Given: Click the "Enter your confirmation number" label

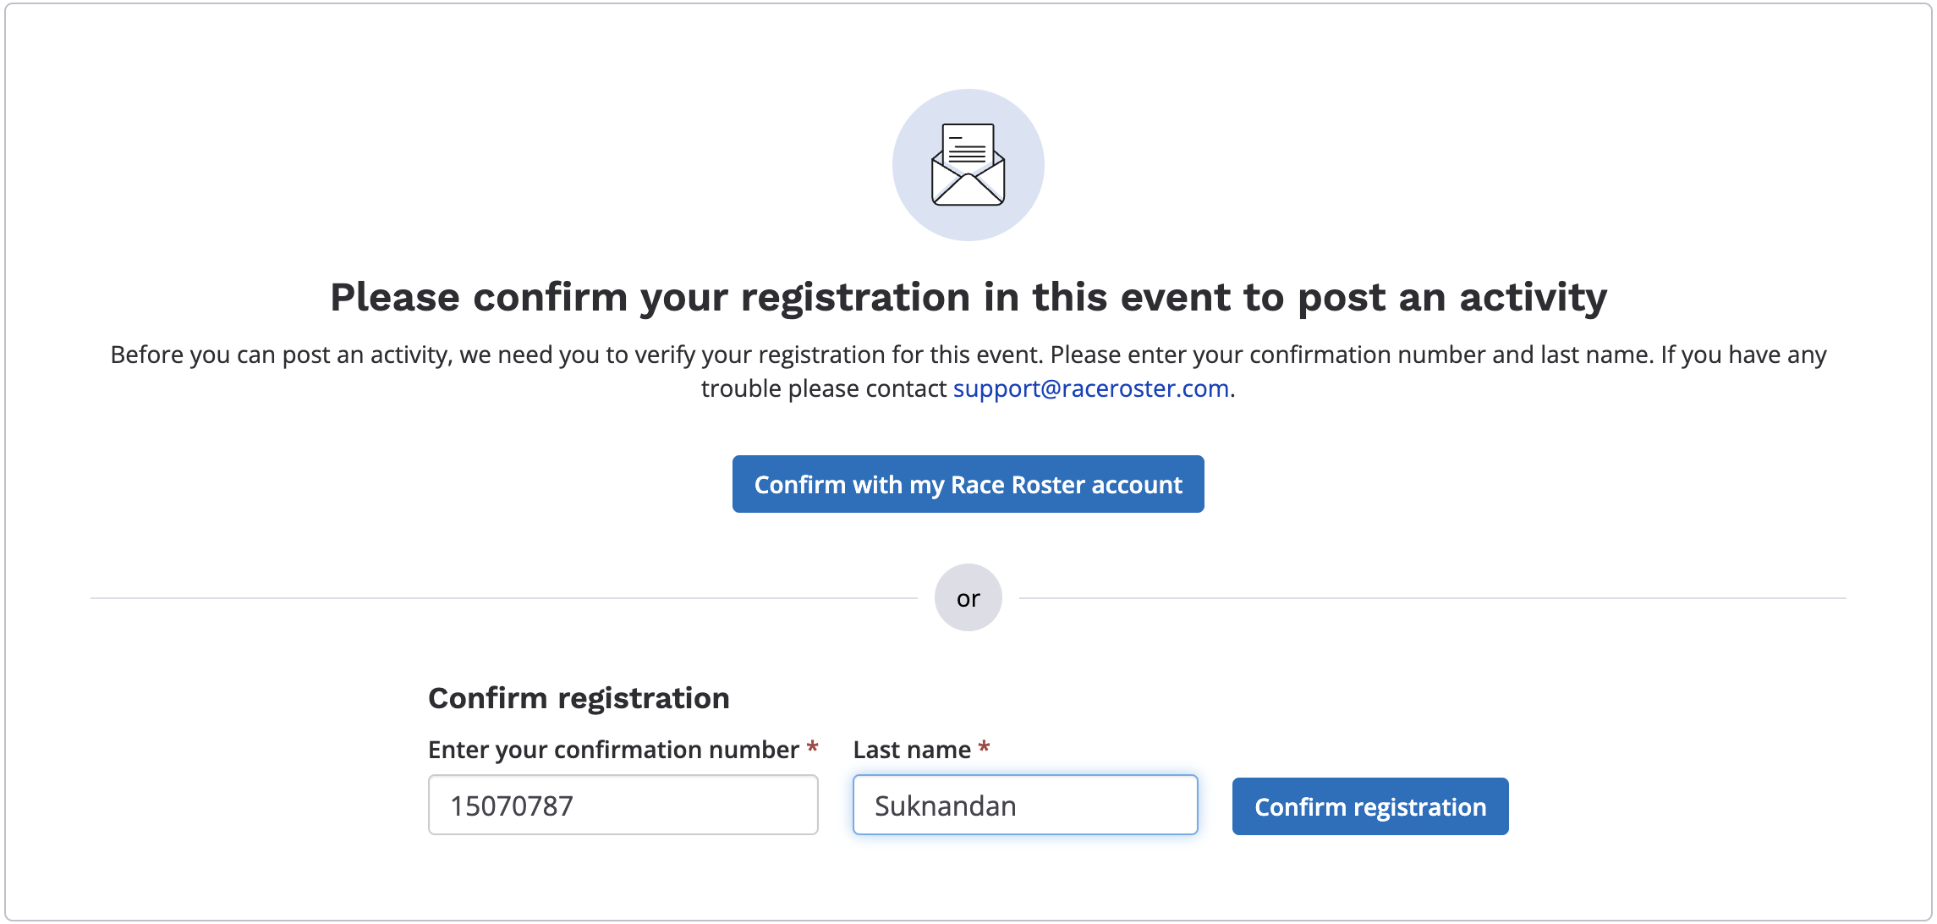Looking at the screenshot, I should click(613, 750).
